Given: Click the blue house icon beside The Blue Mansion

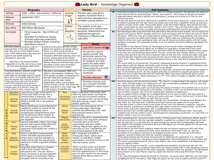Looking at the screenshot, I should pyautogui.click(x=106, y=77).
